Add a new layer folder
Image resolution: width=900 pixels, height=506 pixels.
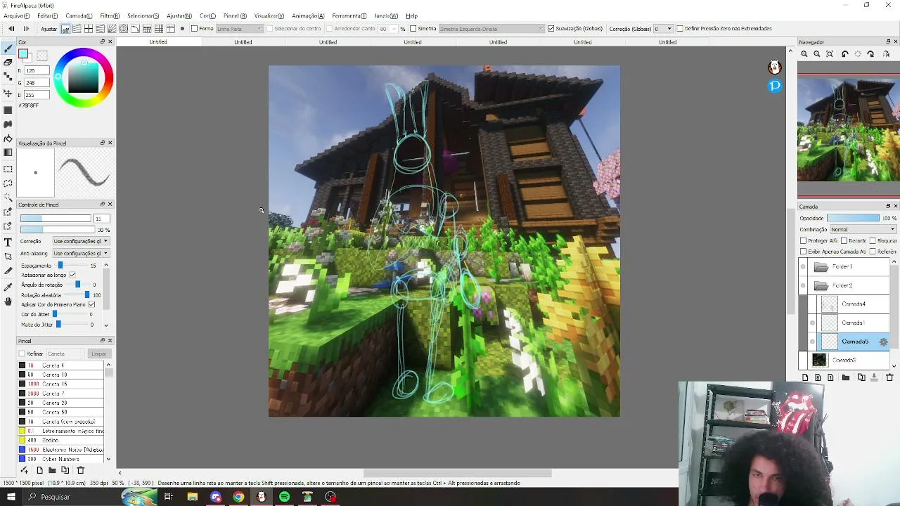click(x=846, y=377)
